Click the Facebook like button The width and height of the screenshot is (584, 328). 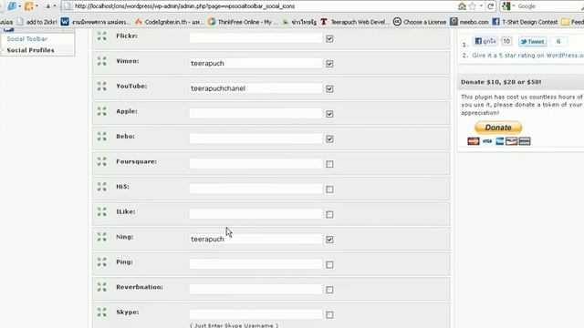point(485,41)
